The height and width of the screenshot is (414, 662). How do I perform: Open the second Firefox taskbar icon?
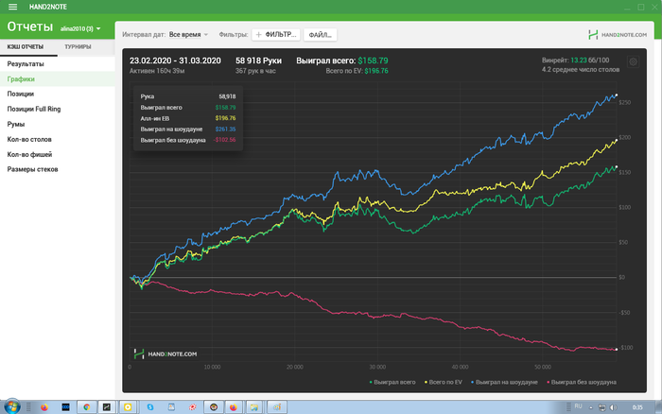233,407
